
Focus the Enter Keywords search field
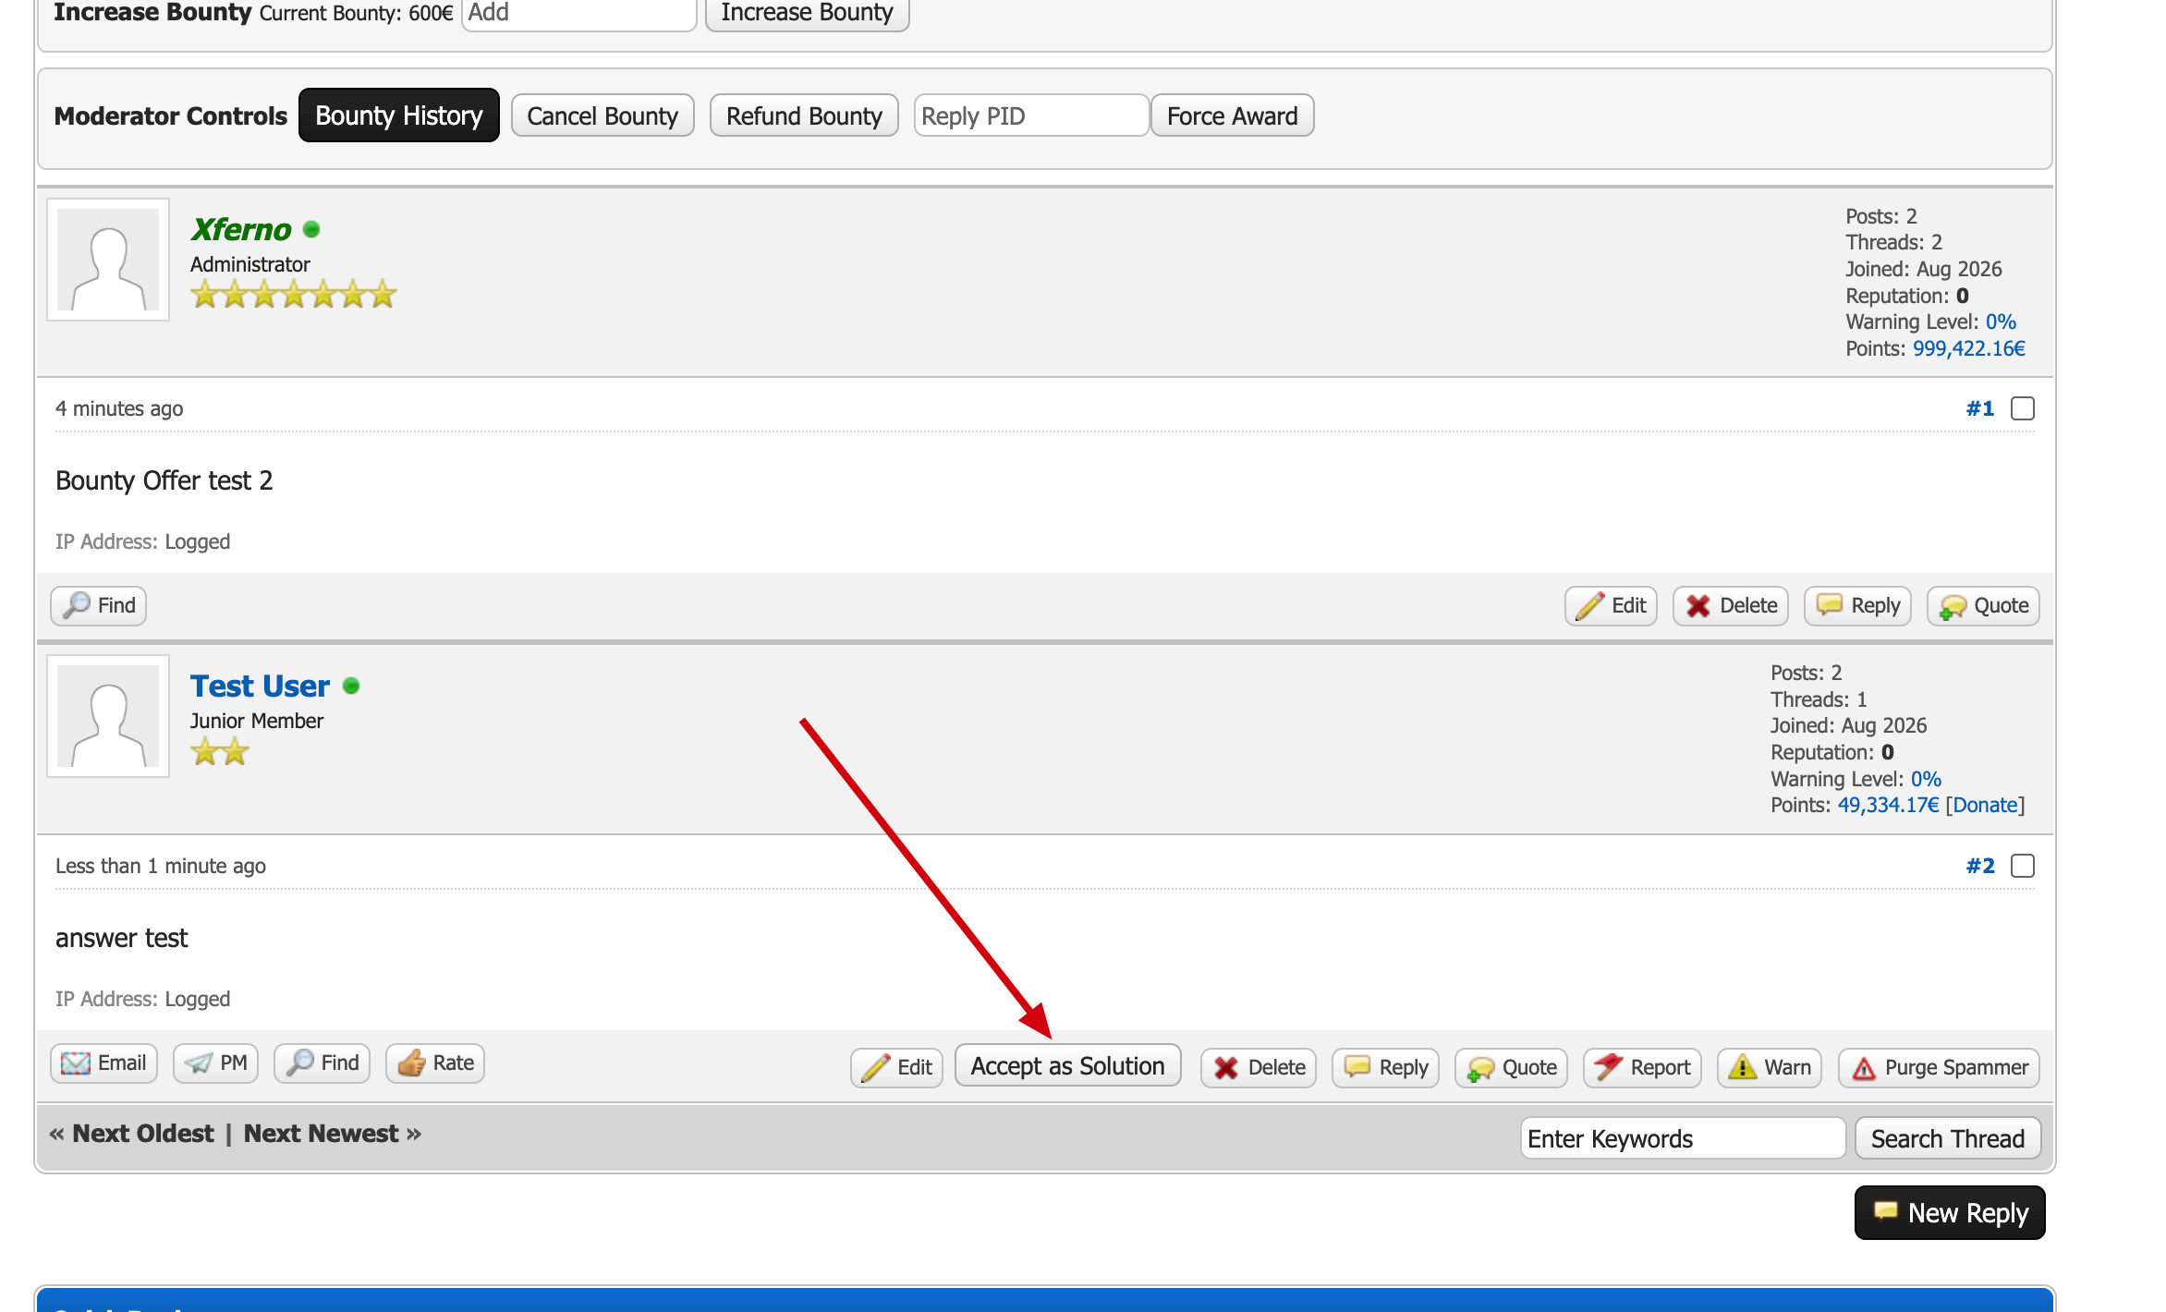tap(1683, 1139)
